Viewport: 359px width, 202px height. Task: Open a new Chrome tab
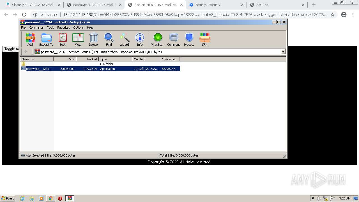(314, 5)
